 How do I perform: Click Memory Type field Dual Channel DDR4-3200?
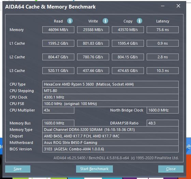click(x=111, y=130)
